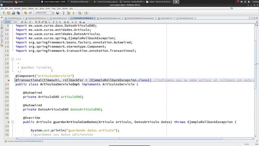The height and width of the screenshot is (146, 259).
Task: Click the Next Bookmark editor icon
Action: point(57,22)
